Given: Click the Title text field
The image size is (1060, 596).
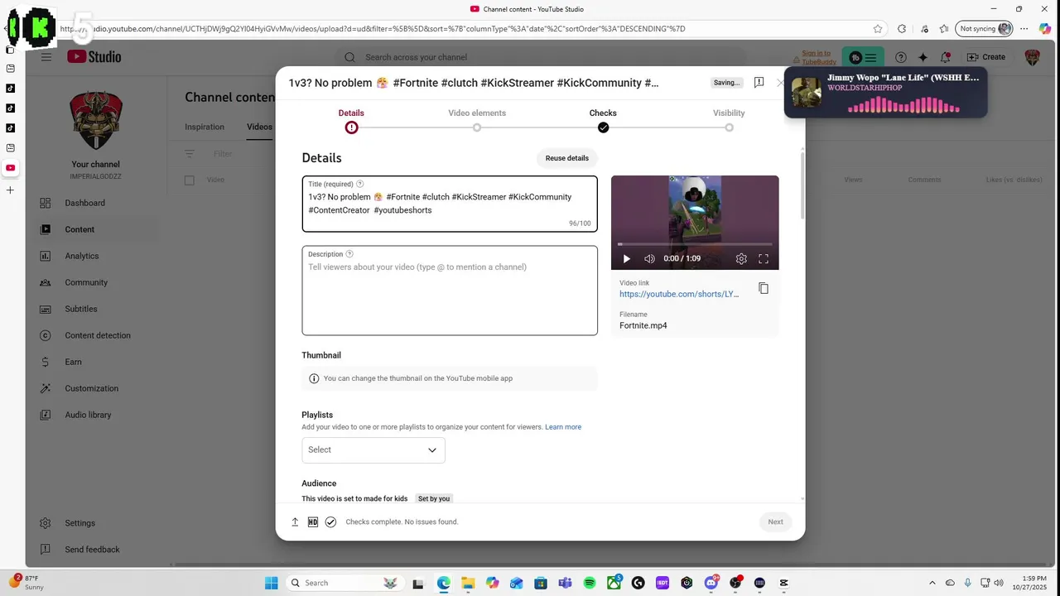Looking at the screenshot, I should pyautogui.click(x=450, y=204).
